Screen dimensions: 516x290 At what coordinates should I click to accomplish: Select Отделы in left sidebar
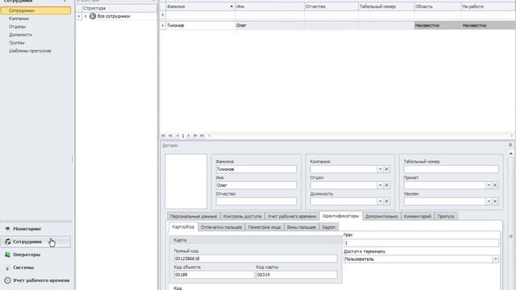pos(18,27)
